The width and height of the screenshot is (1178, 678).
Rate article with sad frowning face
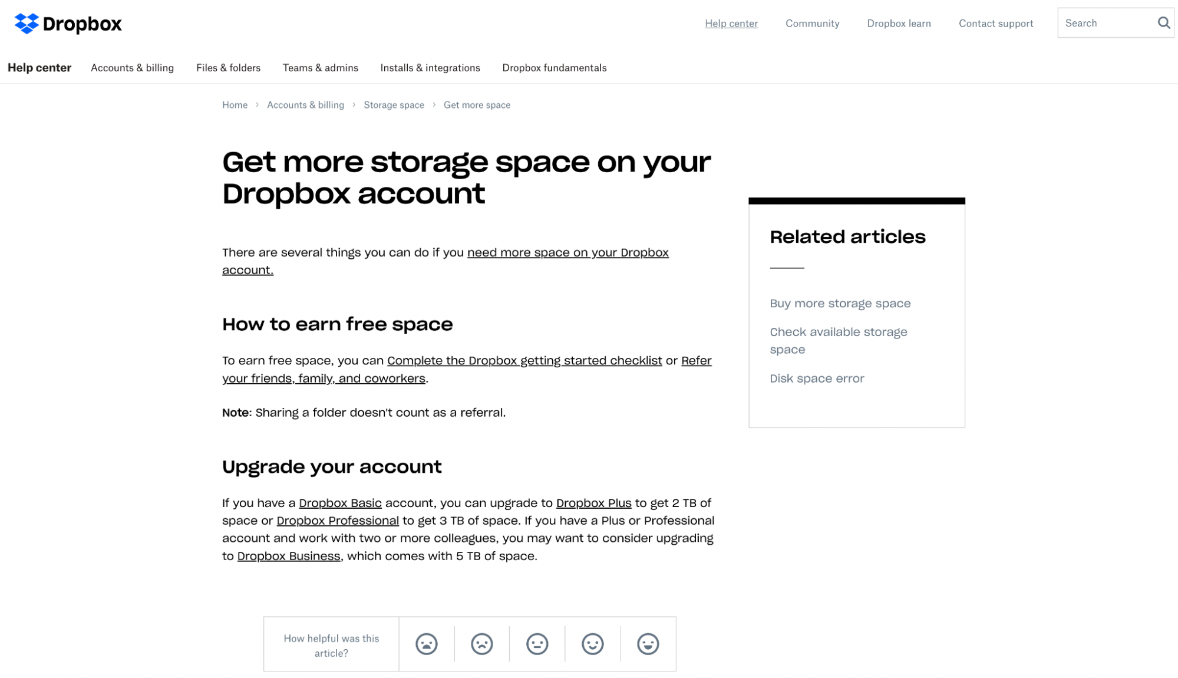481,644
